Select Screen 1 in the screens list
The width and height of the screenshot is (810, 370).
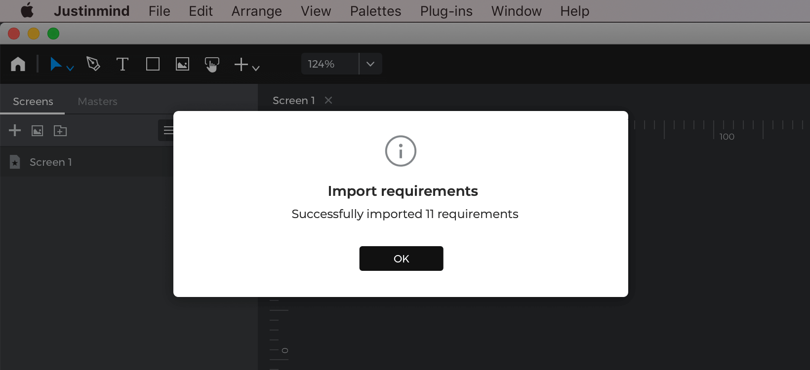[86, 162]
